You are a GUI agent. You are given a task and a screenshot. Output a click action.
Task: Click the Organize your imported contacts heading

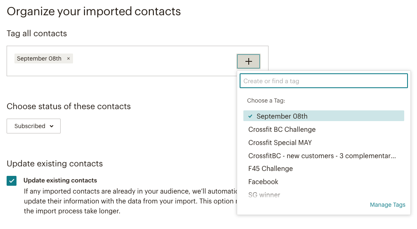(94, 11)
